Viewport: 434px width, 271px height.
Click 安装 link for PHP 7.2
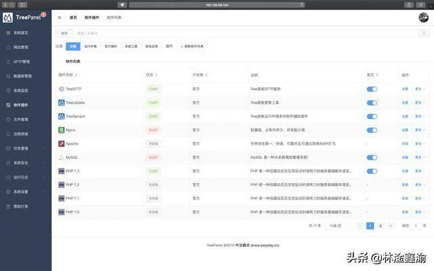pos(405,185)
